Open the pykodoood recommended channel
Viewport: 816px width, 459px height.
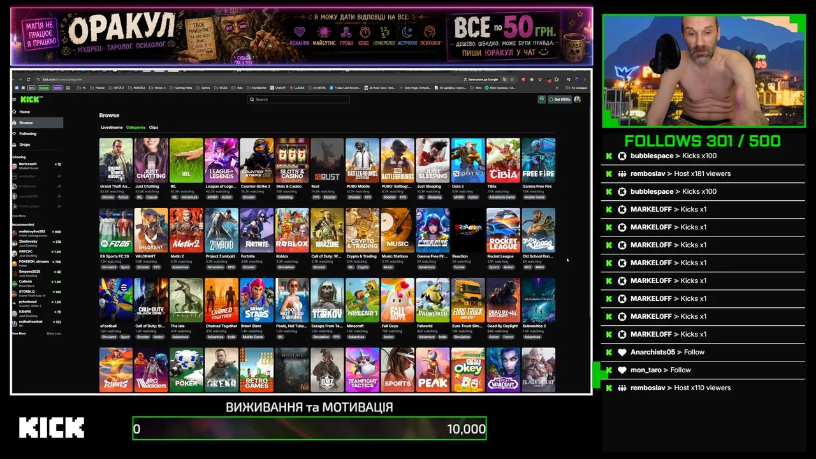pos(37,303)
